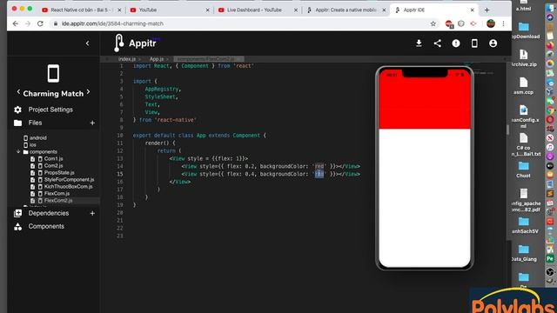557x313 pixels.
Task: Open KichThuocBoxCom.js file
Action: 68,187
